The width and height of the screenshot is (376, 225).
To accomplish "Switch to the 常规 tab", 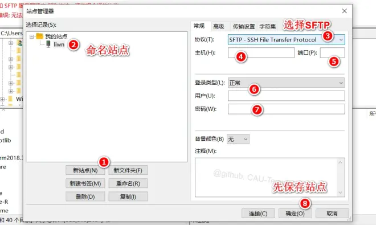I will (x=199, y=26).
